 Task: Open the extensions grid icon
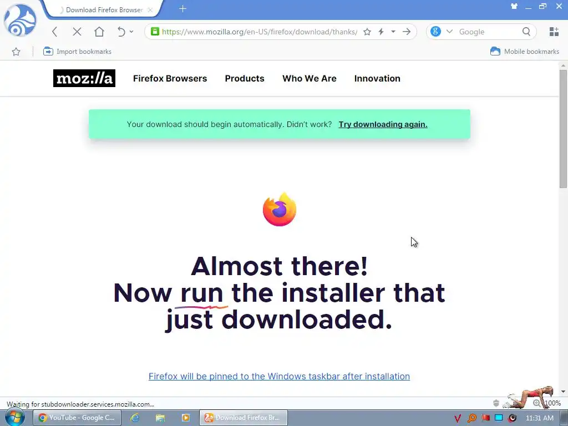click(554, 32)
